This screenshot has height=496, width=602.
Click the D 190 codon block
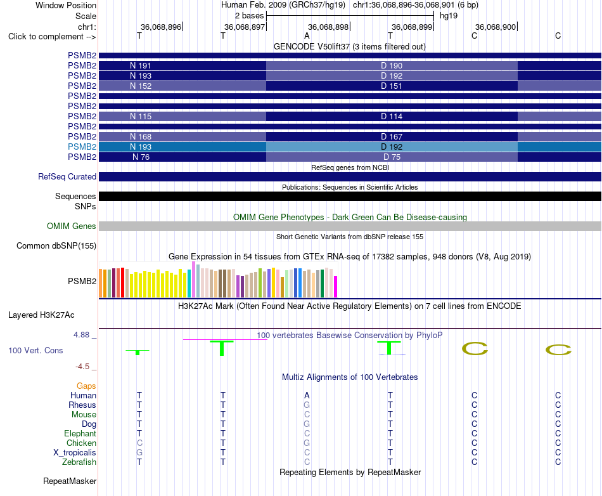tap(392, 66)
